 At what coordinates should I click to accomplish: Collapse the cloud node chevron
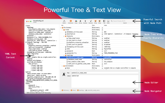coord(62,30)
